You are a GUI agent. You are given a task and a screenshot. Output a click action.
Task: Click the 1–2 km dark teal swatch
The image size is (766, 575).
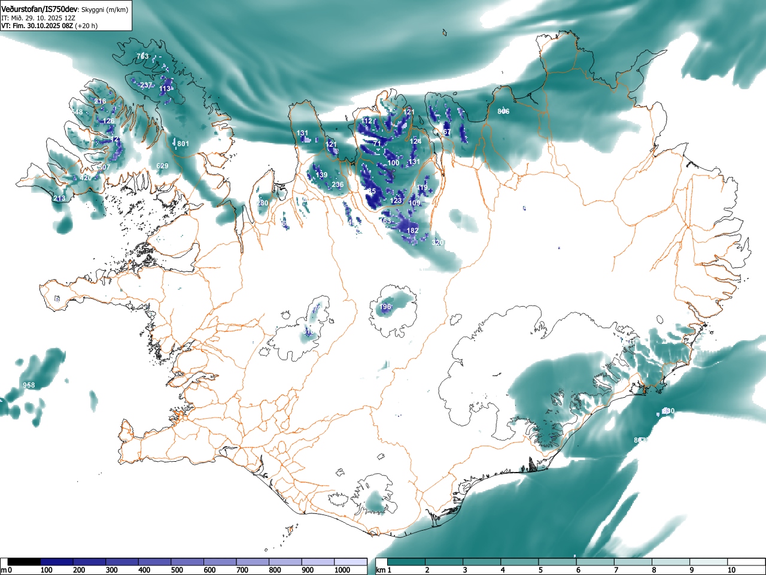407,562
